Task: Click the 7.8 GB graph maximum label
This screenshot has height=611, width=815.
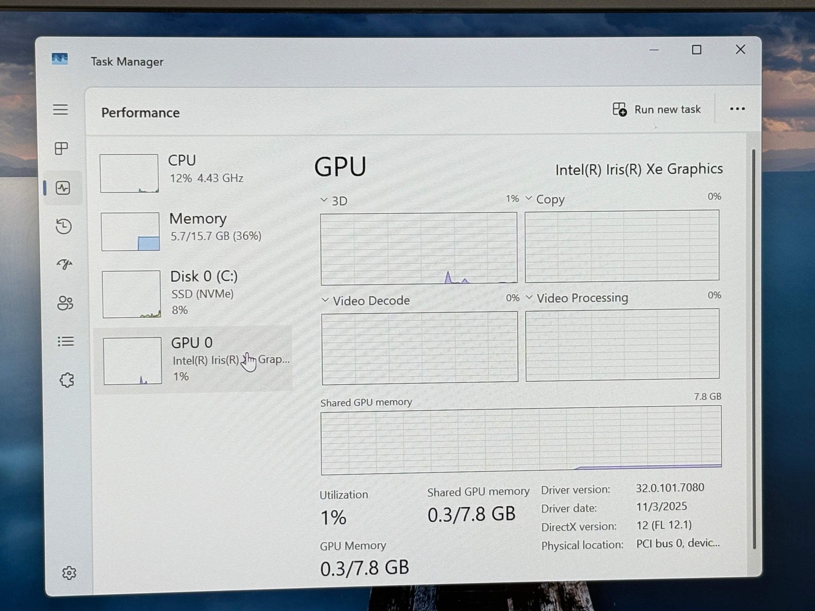Action: coord(708,397)
